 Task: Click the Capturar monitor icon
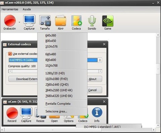[29, 21]
